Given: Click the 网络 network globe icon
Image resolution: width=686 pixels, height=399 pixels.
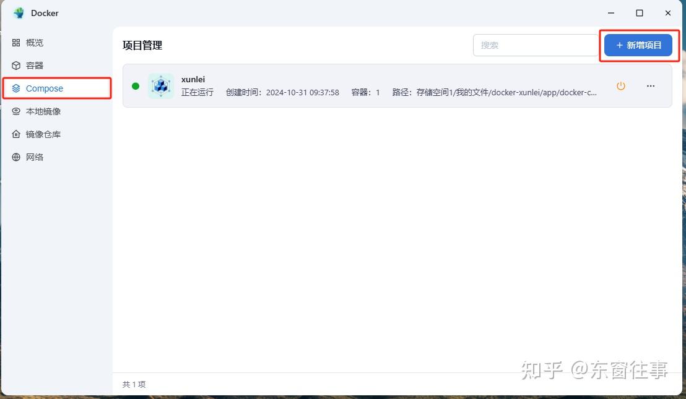Looking at the screenshot, I should [x=16, y=157].
